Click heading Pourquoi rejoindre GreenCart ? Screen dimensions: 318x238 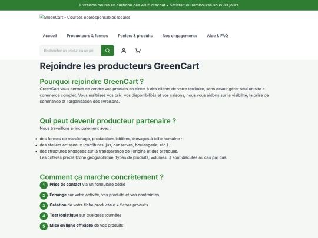92,82
